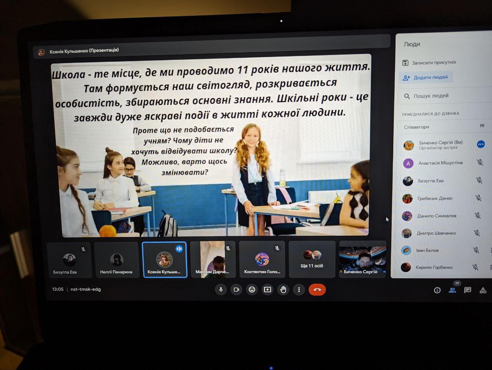
Task: Click the present screen icon
Action: point(268,290)
